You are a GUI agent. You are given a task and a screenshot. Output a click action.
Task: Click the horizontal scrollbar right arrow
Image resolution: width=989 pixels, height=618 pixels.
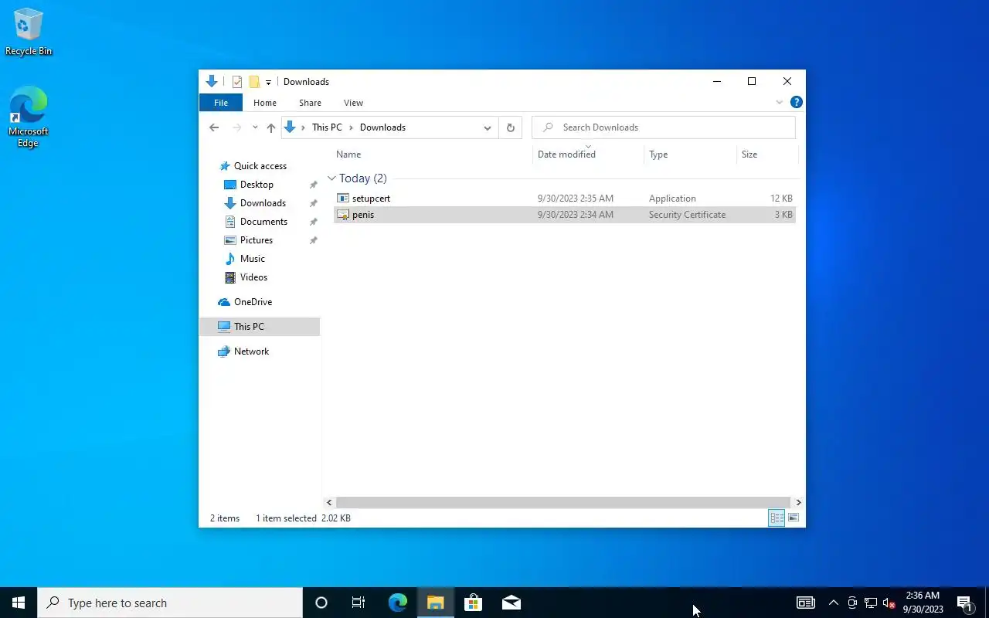(x=798, y=502)
